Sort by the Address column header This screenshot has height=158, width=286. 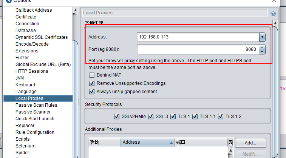(x=147, y=142)
